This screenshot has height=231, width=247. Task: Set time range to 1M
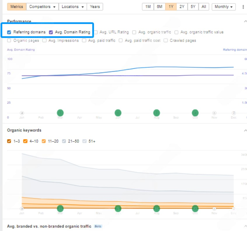pos(148,7)
